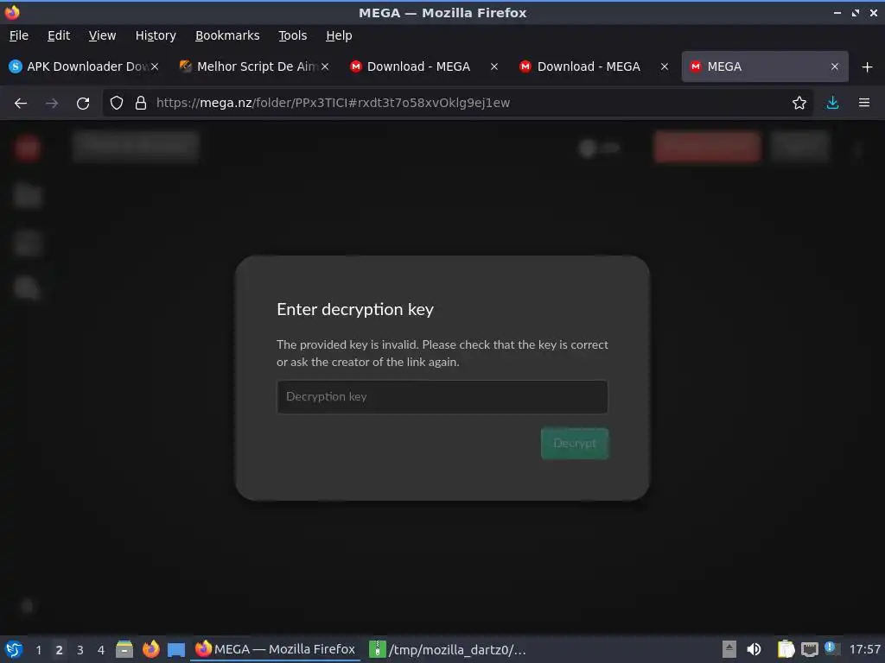The height and width of the screenshot is (663, 885).
Task: Switch to workspace 4
Action: (x=101, y=650)
